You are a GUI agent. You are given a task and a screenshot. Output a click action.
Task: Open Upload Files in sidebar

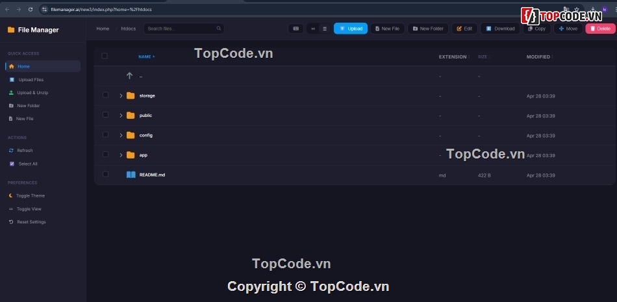43,79
